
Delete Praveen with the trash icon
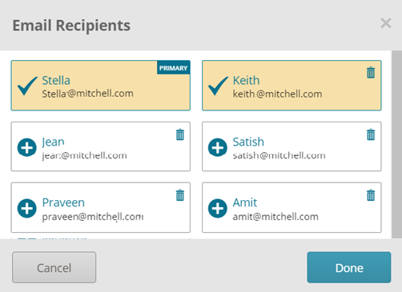coord(180,195)
